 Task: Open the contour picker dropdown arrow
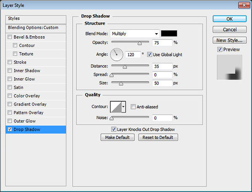(123, 107)
